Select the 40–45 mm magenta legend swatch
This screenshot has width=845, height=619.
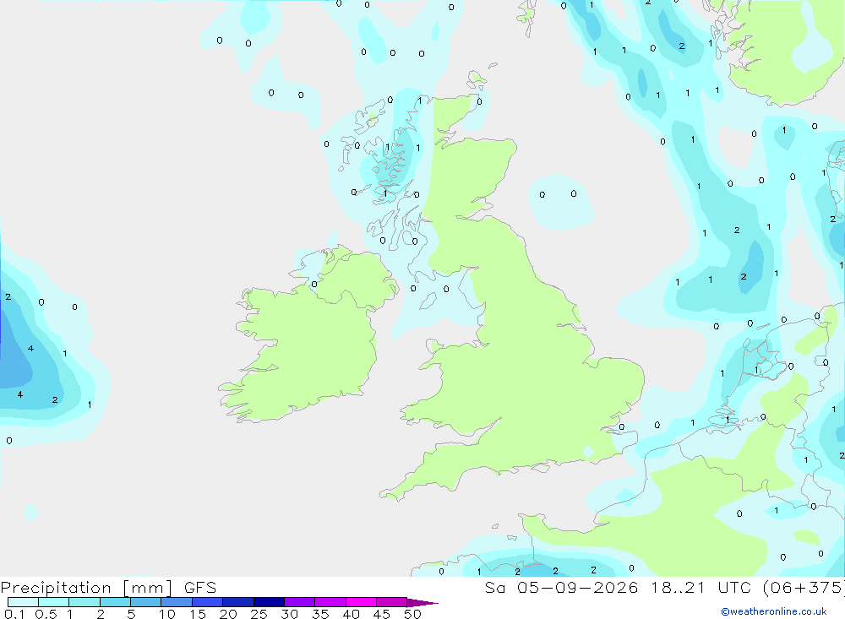pyautogui.click(x=361, y=602)
